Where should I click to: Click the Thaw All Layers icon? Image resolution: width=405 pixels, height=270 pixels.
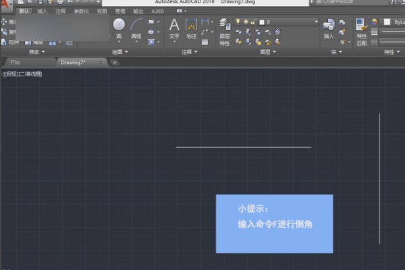point(258,42)
